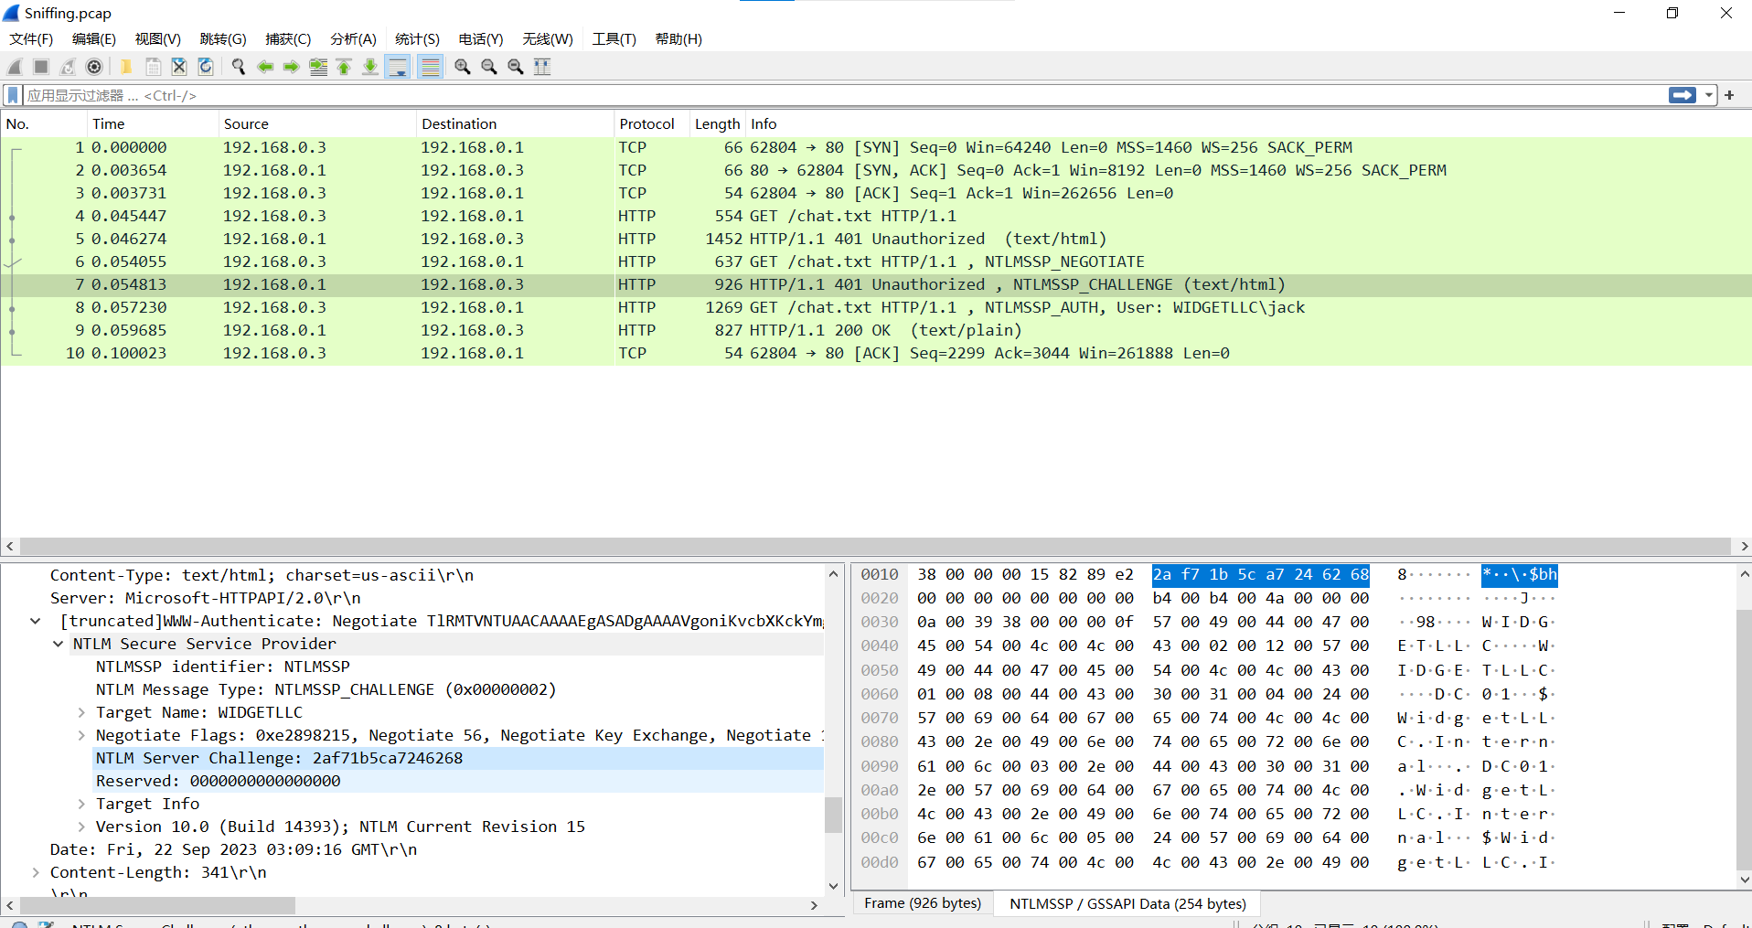This screenshot has width=1752, height=928.
Task: Click the resize columns icon
Action: coord(542,67)
